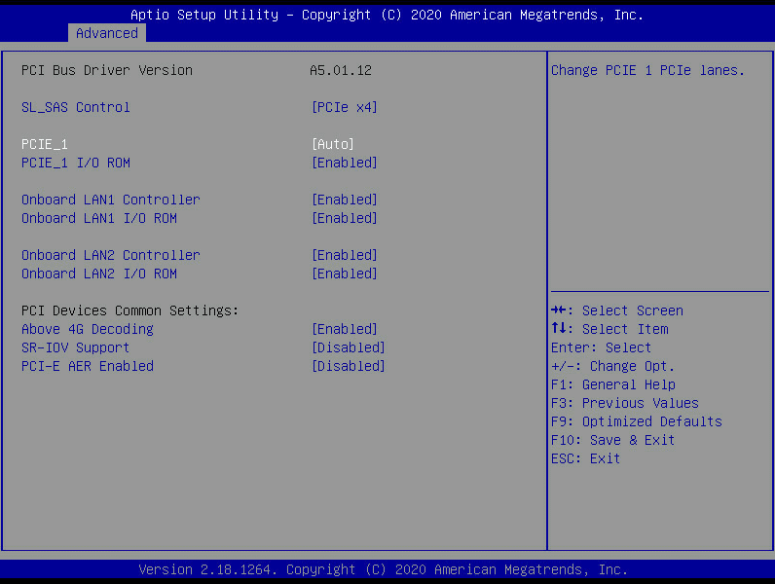The height and width of the screenshot is (584, 775).
Task: Select the PCI-E AER Enabled setting
Action: (88, 367)
